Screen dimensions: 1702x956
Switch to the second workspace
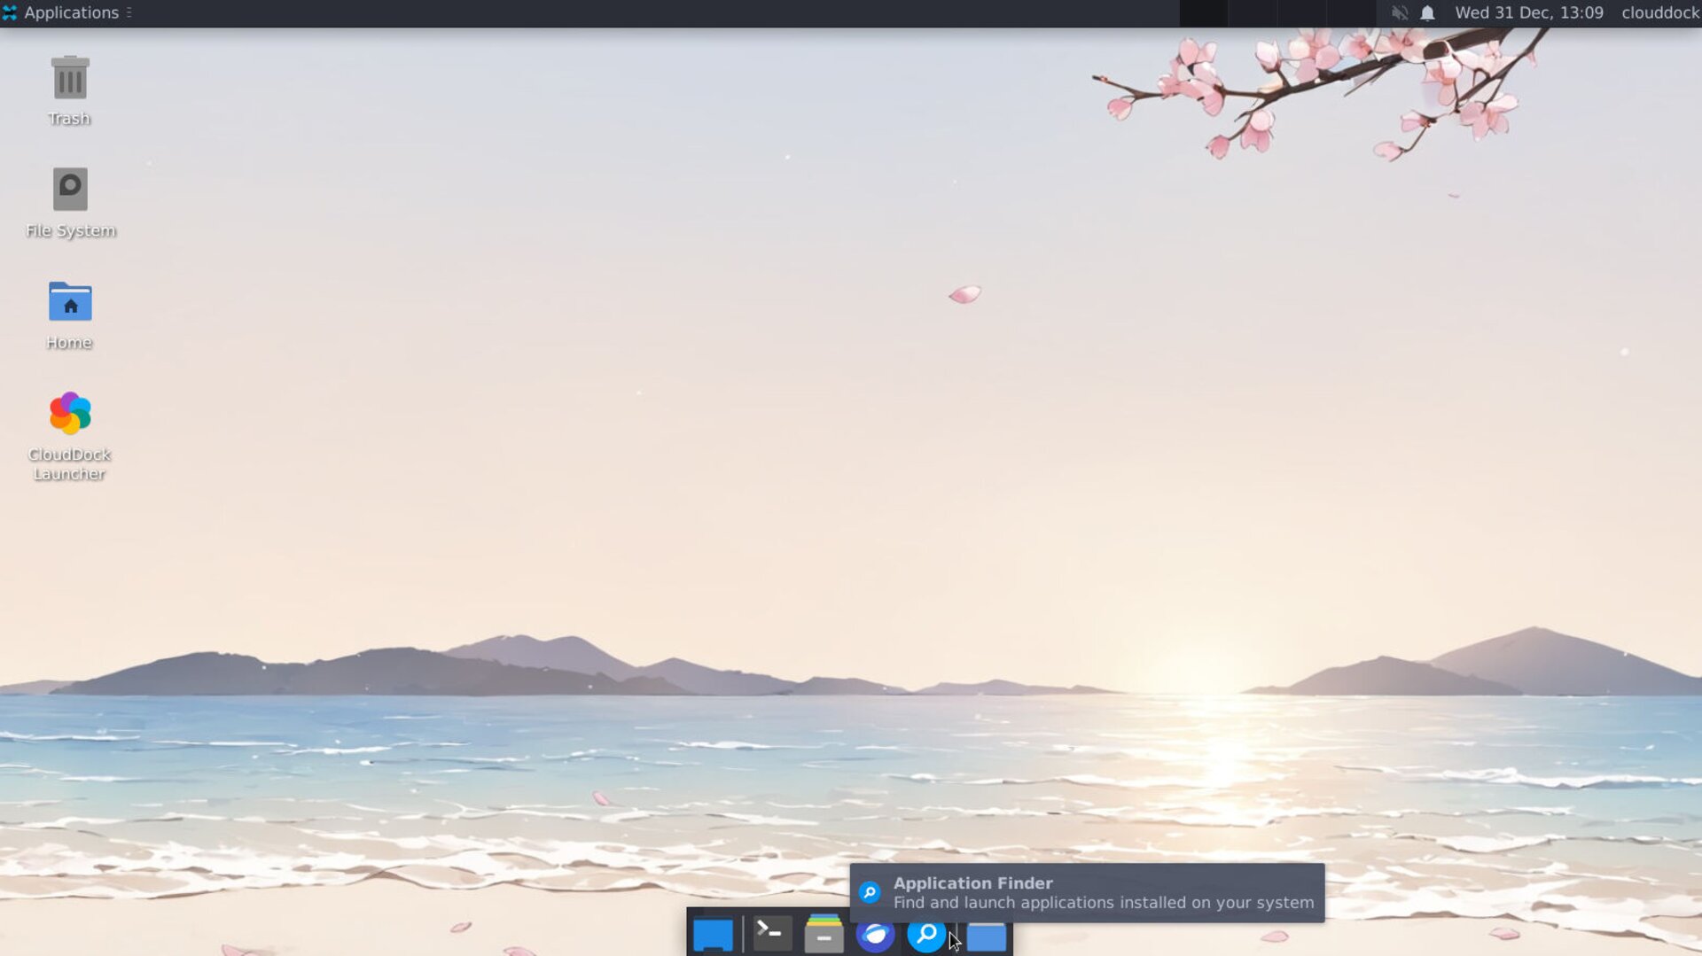pos(1253,12)
